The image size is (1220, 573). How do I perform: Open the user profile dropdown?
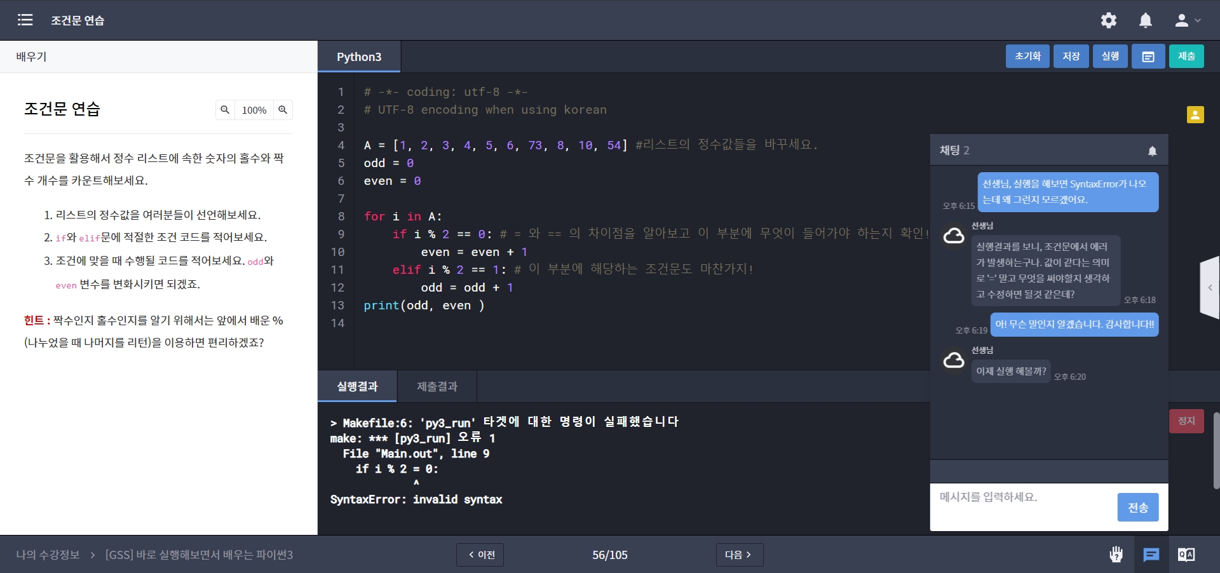1187,20
